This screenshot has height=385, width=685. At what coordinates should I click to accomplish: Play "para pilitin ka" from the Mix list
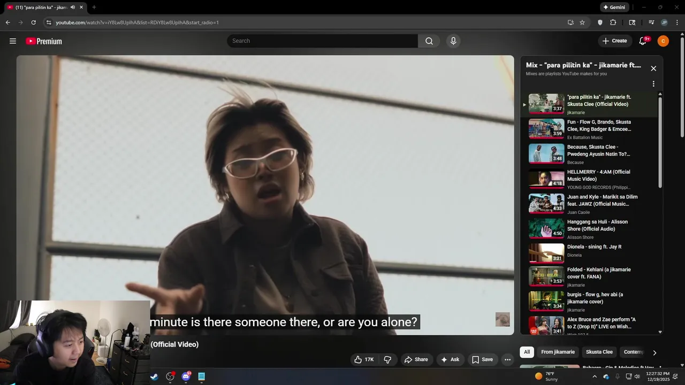coord(589,104)
